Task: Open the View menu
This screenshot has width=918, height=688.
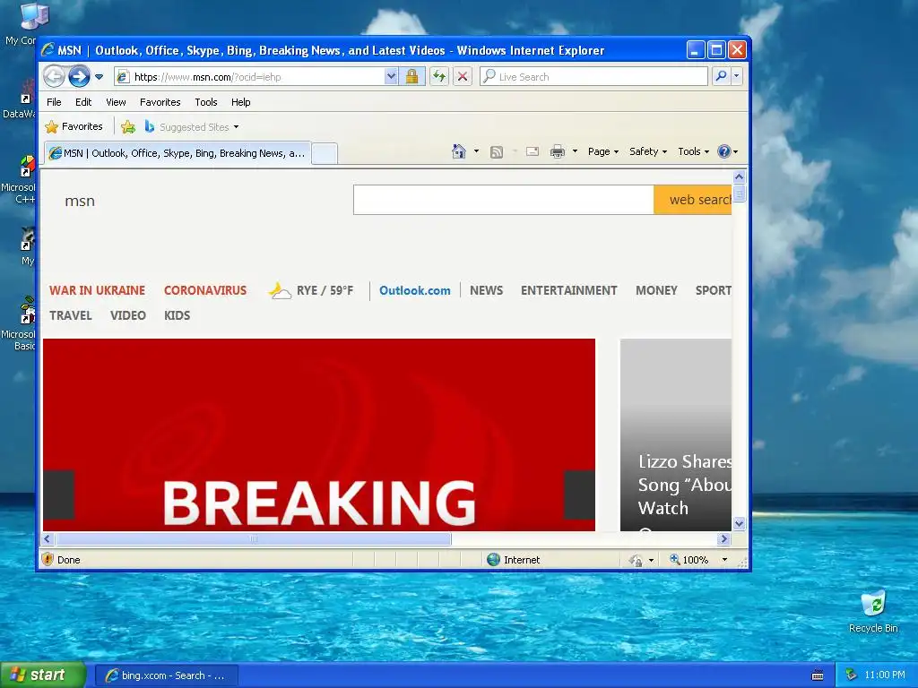Action: (x=116, y=102)
